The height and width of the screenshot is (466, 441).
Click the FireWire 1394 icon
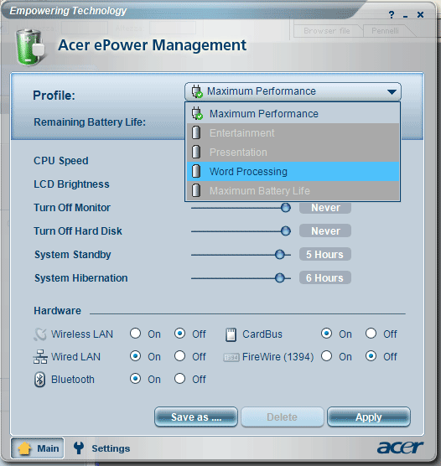231,357
